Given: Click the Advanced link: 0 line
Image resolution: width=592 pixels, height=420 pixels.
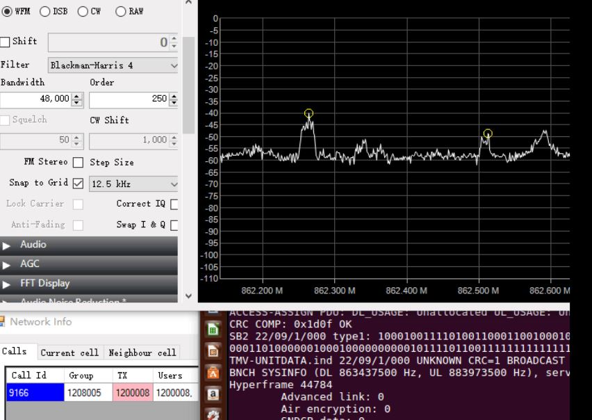Looking at the screenshot, I should pyautogui.click(x=333, y=397).
